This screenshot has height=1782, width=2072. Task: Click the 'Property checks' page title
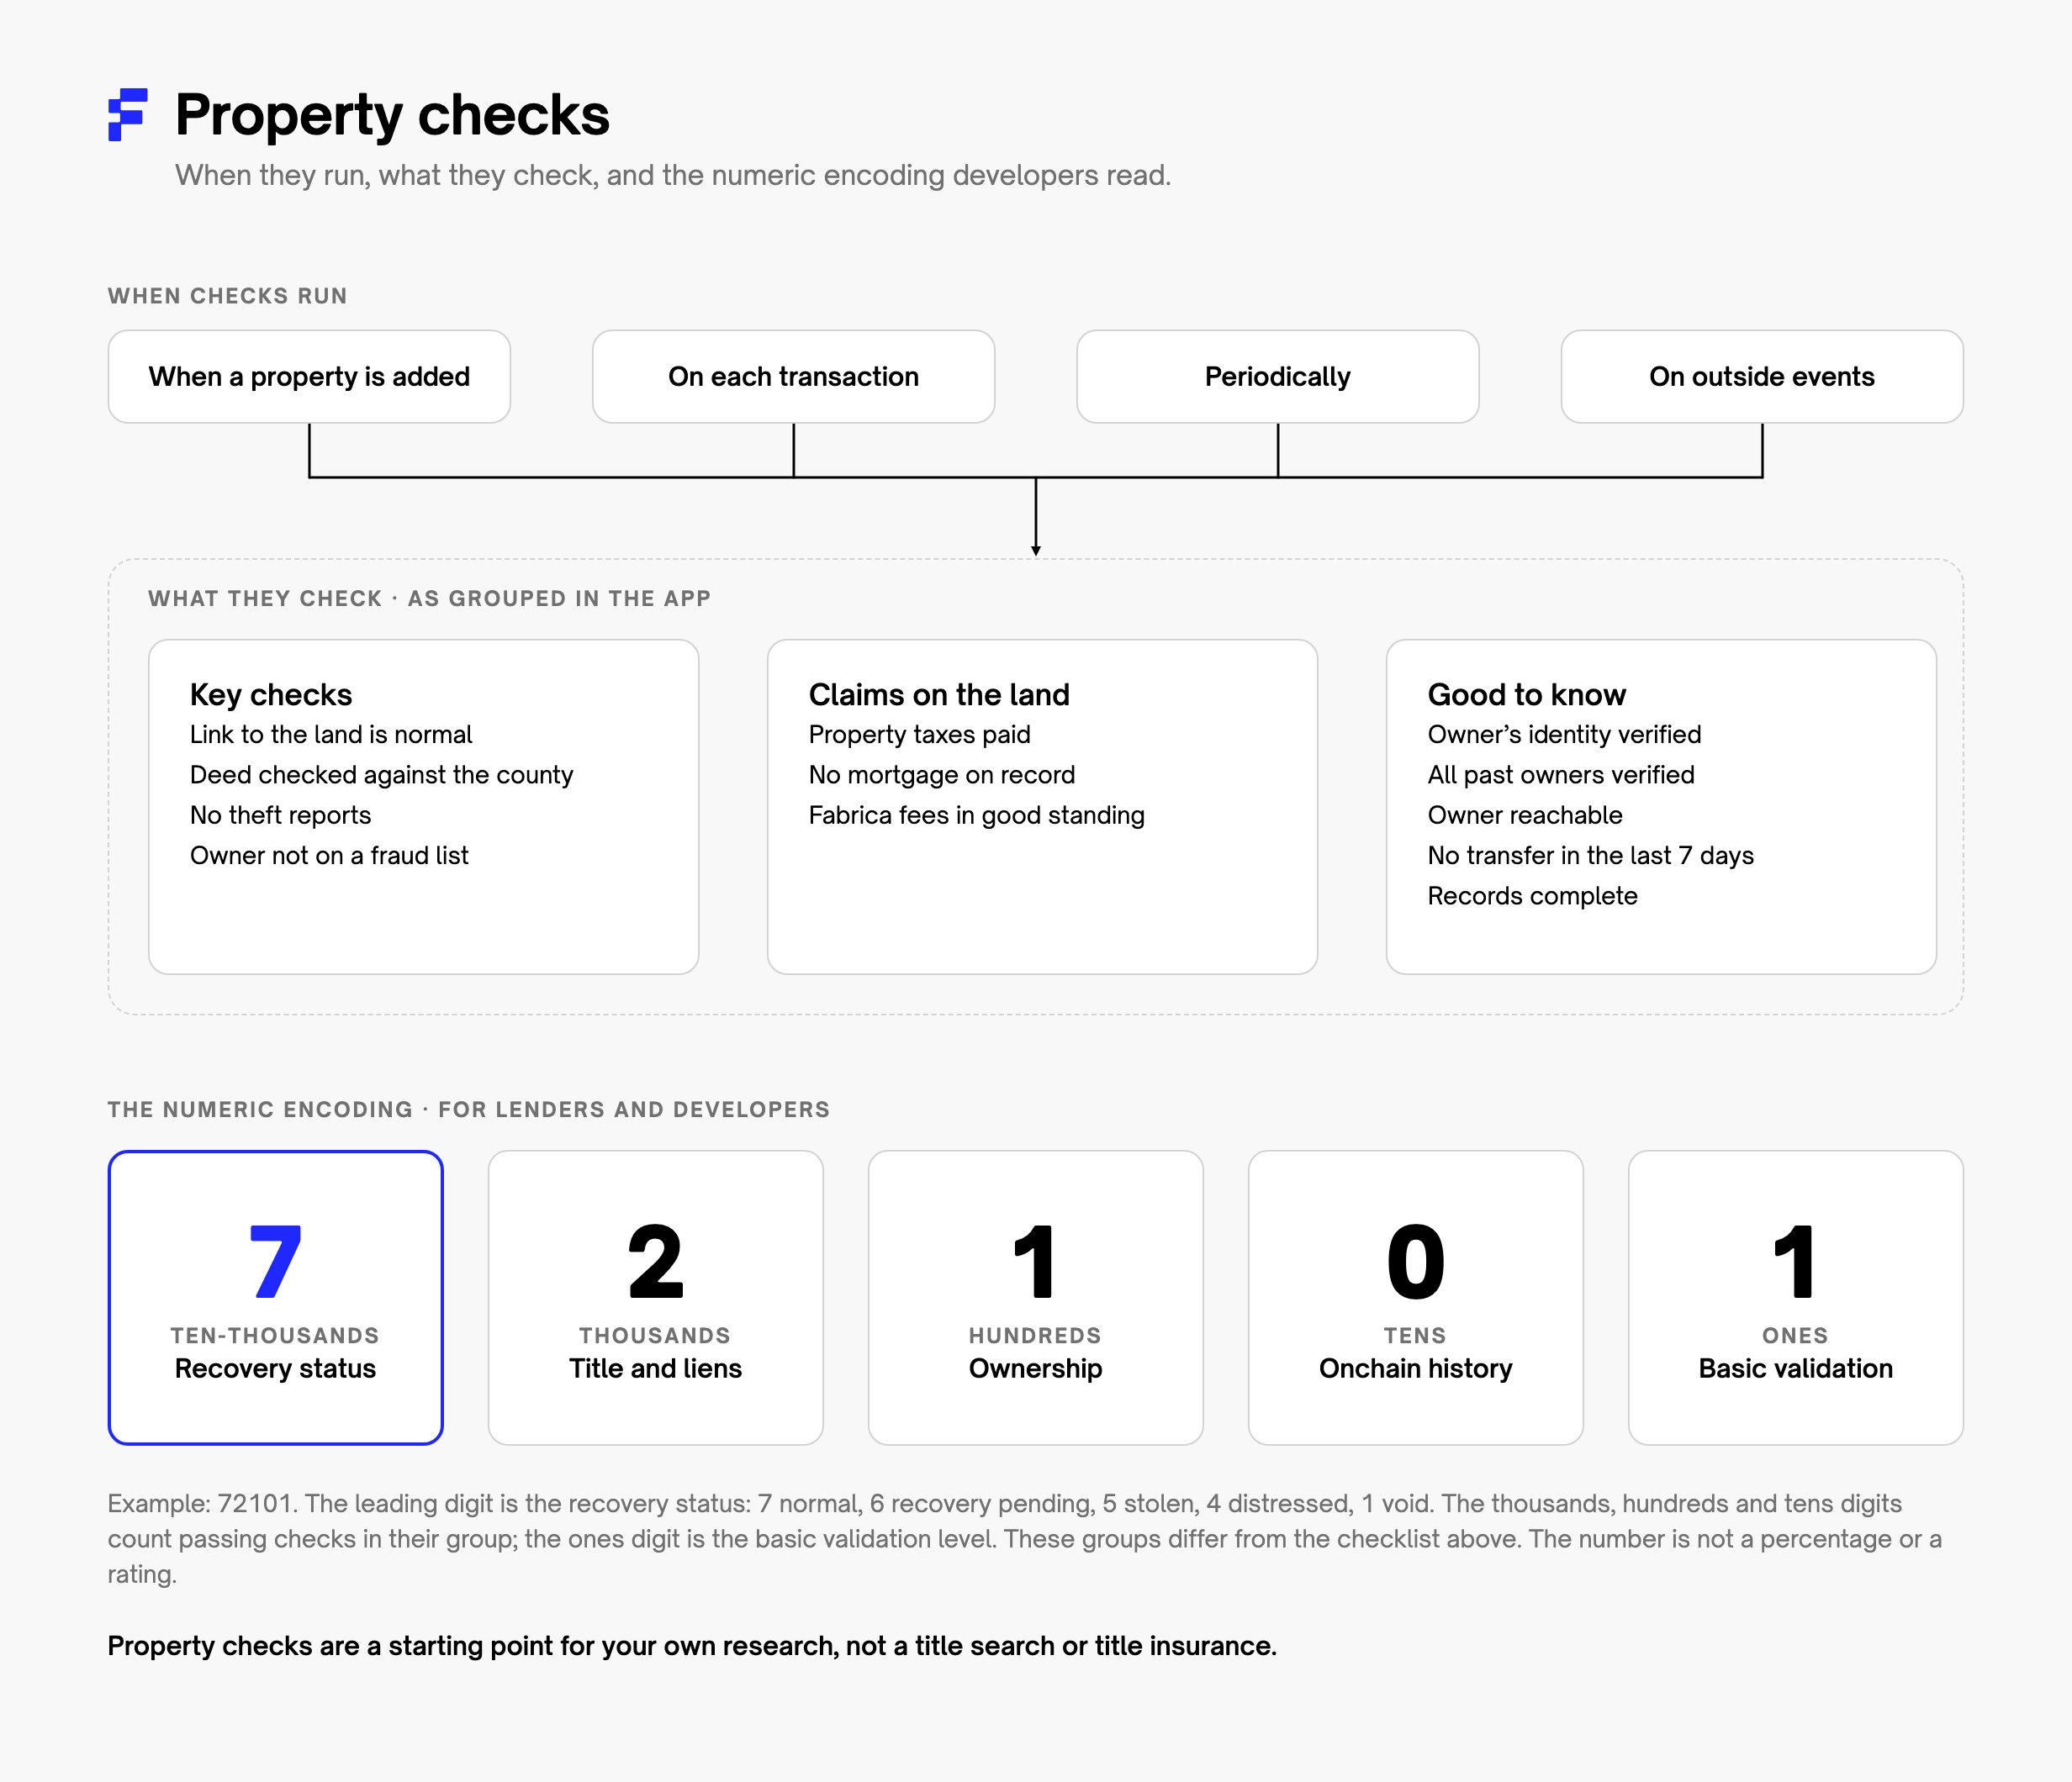point(392,115)
